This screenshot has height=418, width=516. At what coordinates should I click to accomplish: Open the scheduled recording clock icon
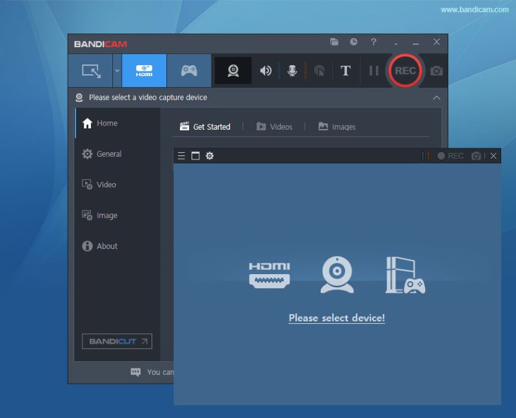(353, 42)
